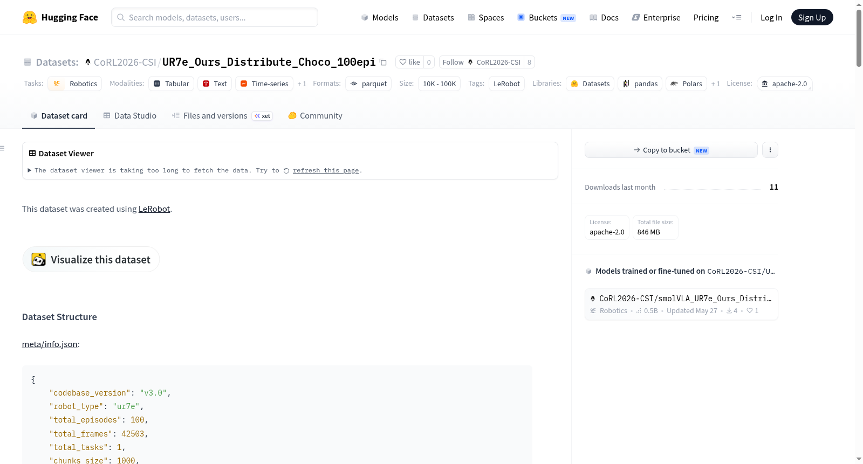Like this dataset with the heart button
Screen dimensions: 863x464
tap(409, 62)
